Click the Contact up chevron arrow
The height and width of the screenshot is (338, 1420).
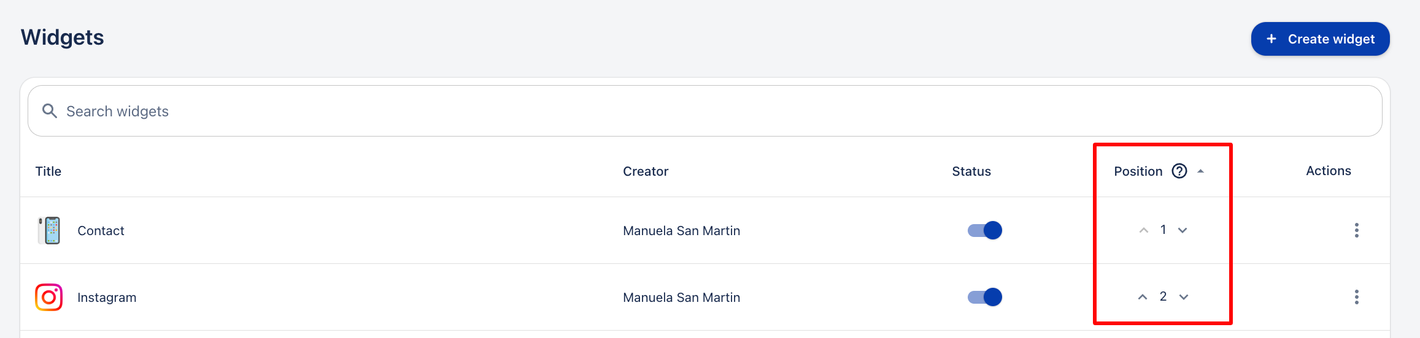(x=1144, y=230)
